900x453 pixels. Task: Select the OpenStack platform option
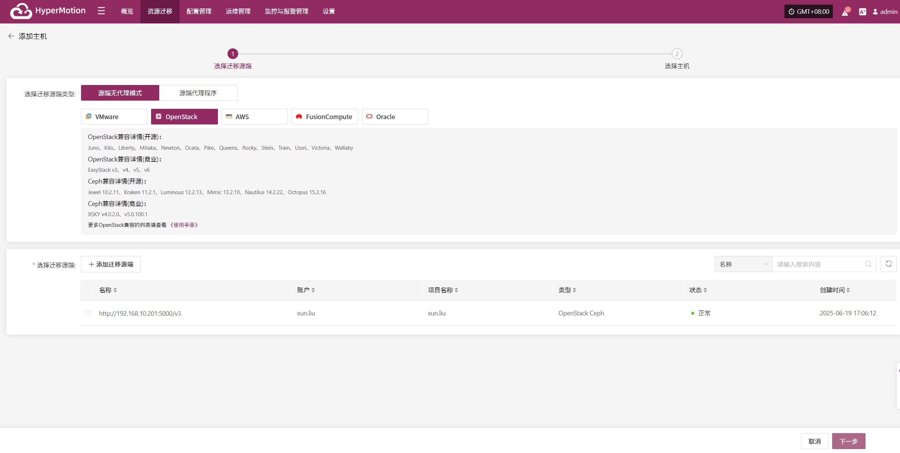click(x=184, y=117)
